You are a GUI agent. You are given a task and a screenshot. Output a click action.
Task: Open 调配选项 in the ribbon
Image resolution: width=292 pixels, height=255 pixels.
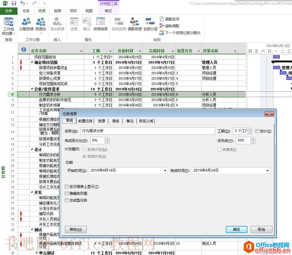tap(169, 19)
